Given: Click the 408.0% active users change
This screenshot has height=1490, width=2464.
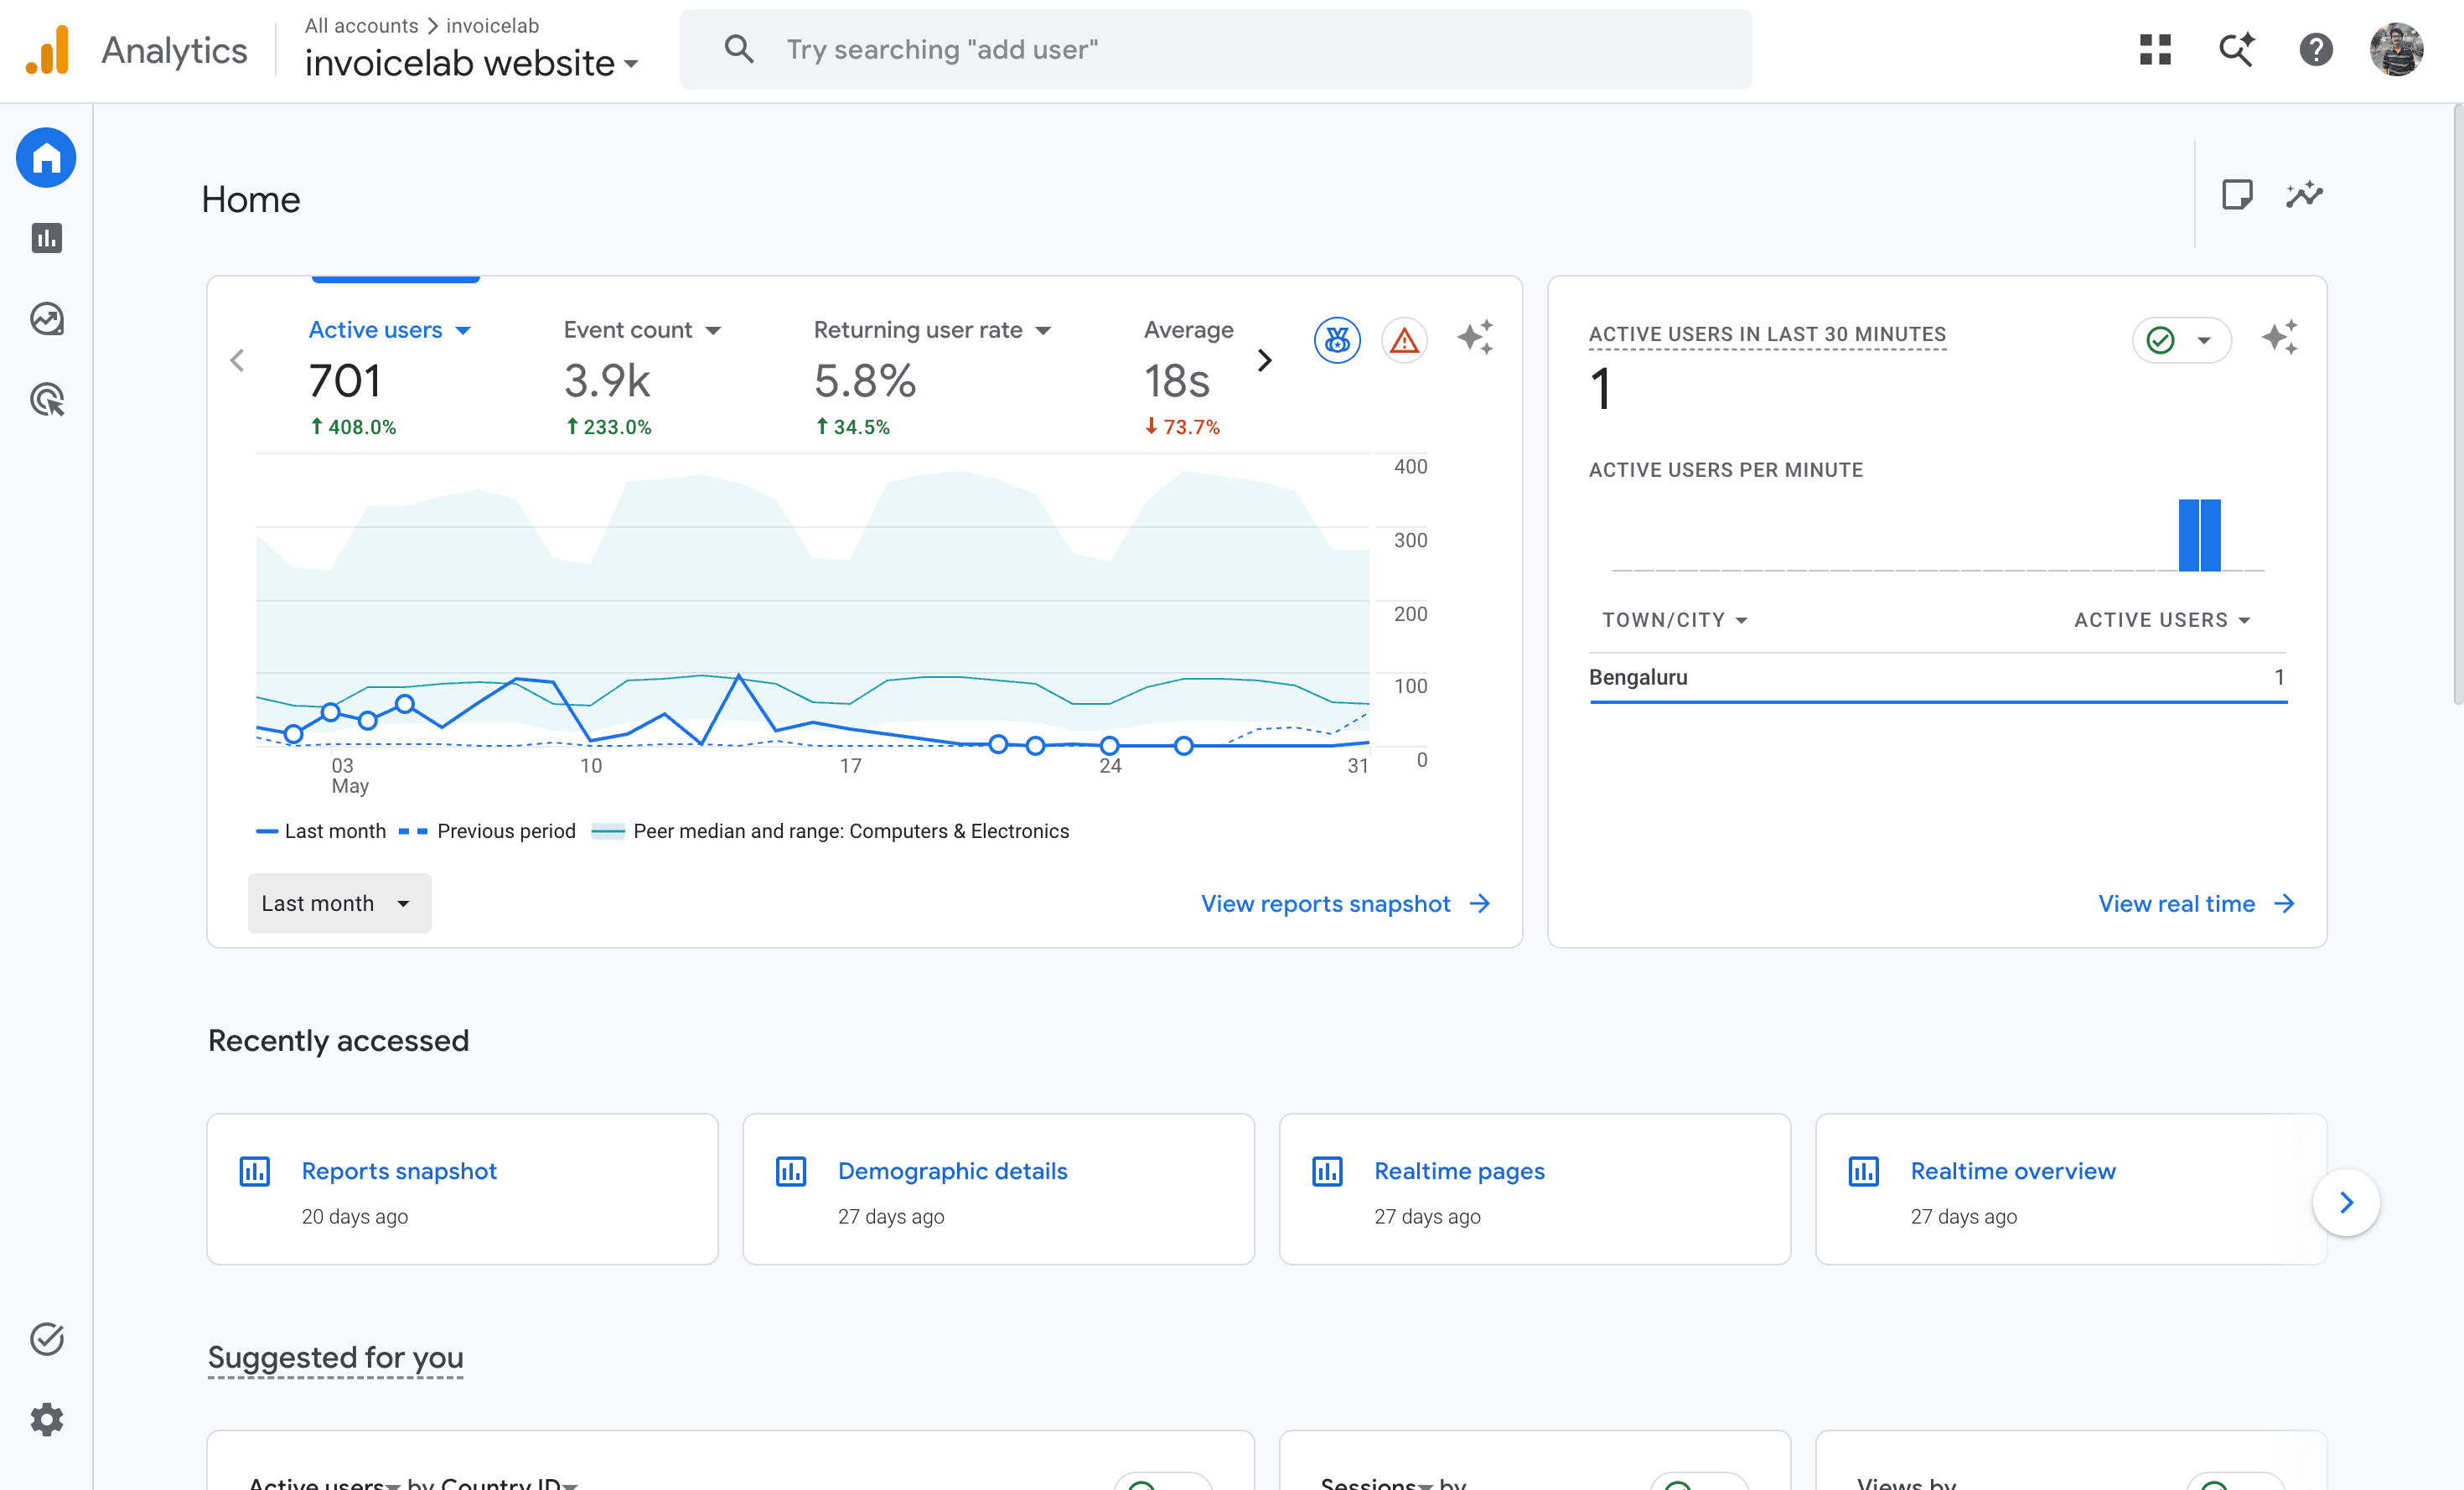Looking at the screenshot, I should coord(353,427).
